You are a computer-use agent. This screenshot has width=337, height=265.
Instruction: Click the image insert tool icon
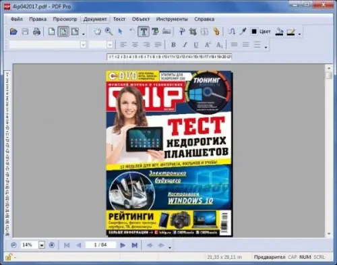(x=166, y=32)
